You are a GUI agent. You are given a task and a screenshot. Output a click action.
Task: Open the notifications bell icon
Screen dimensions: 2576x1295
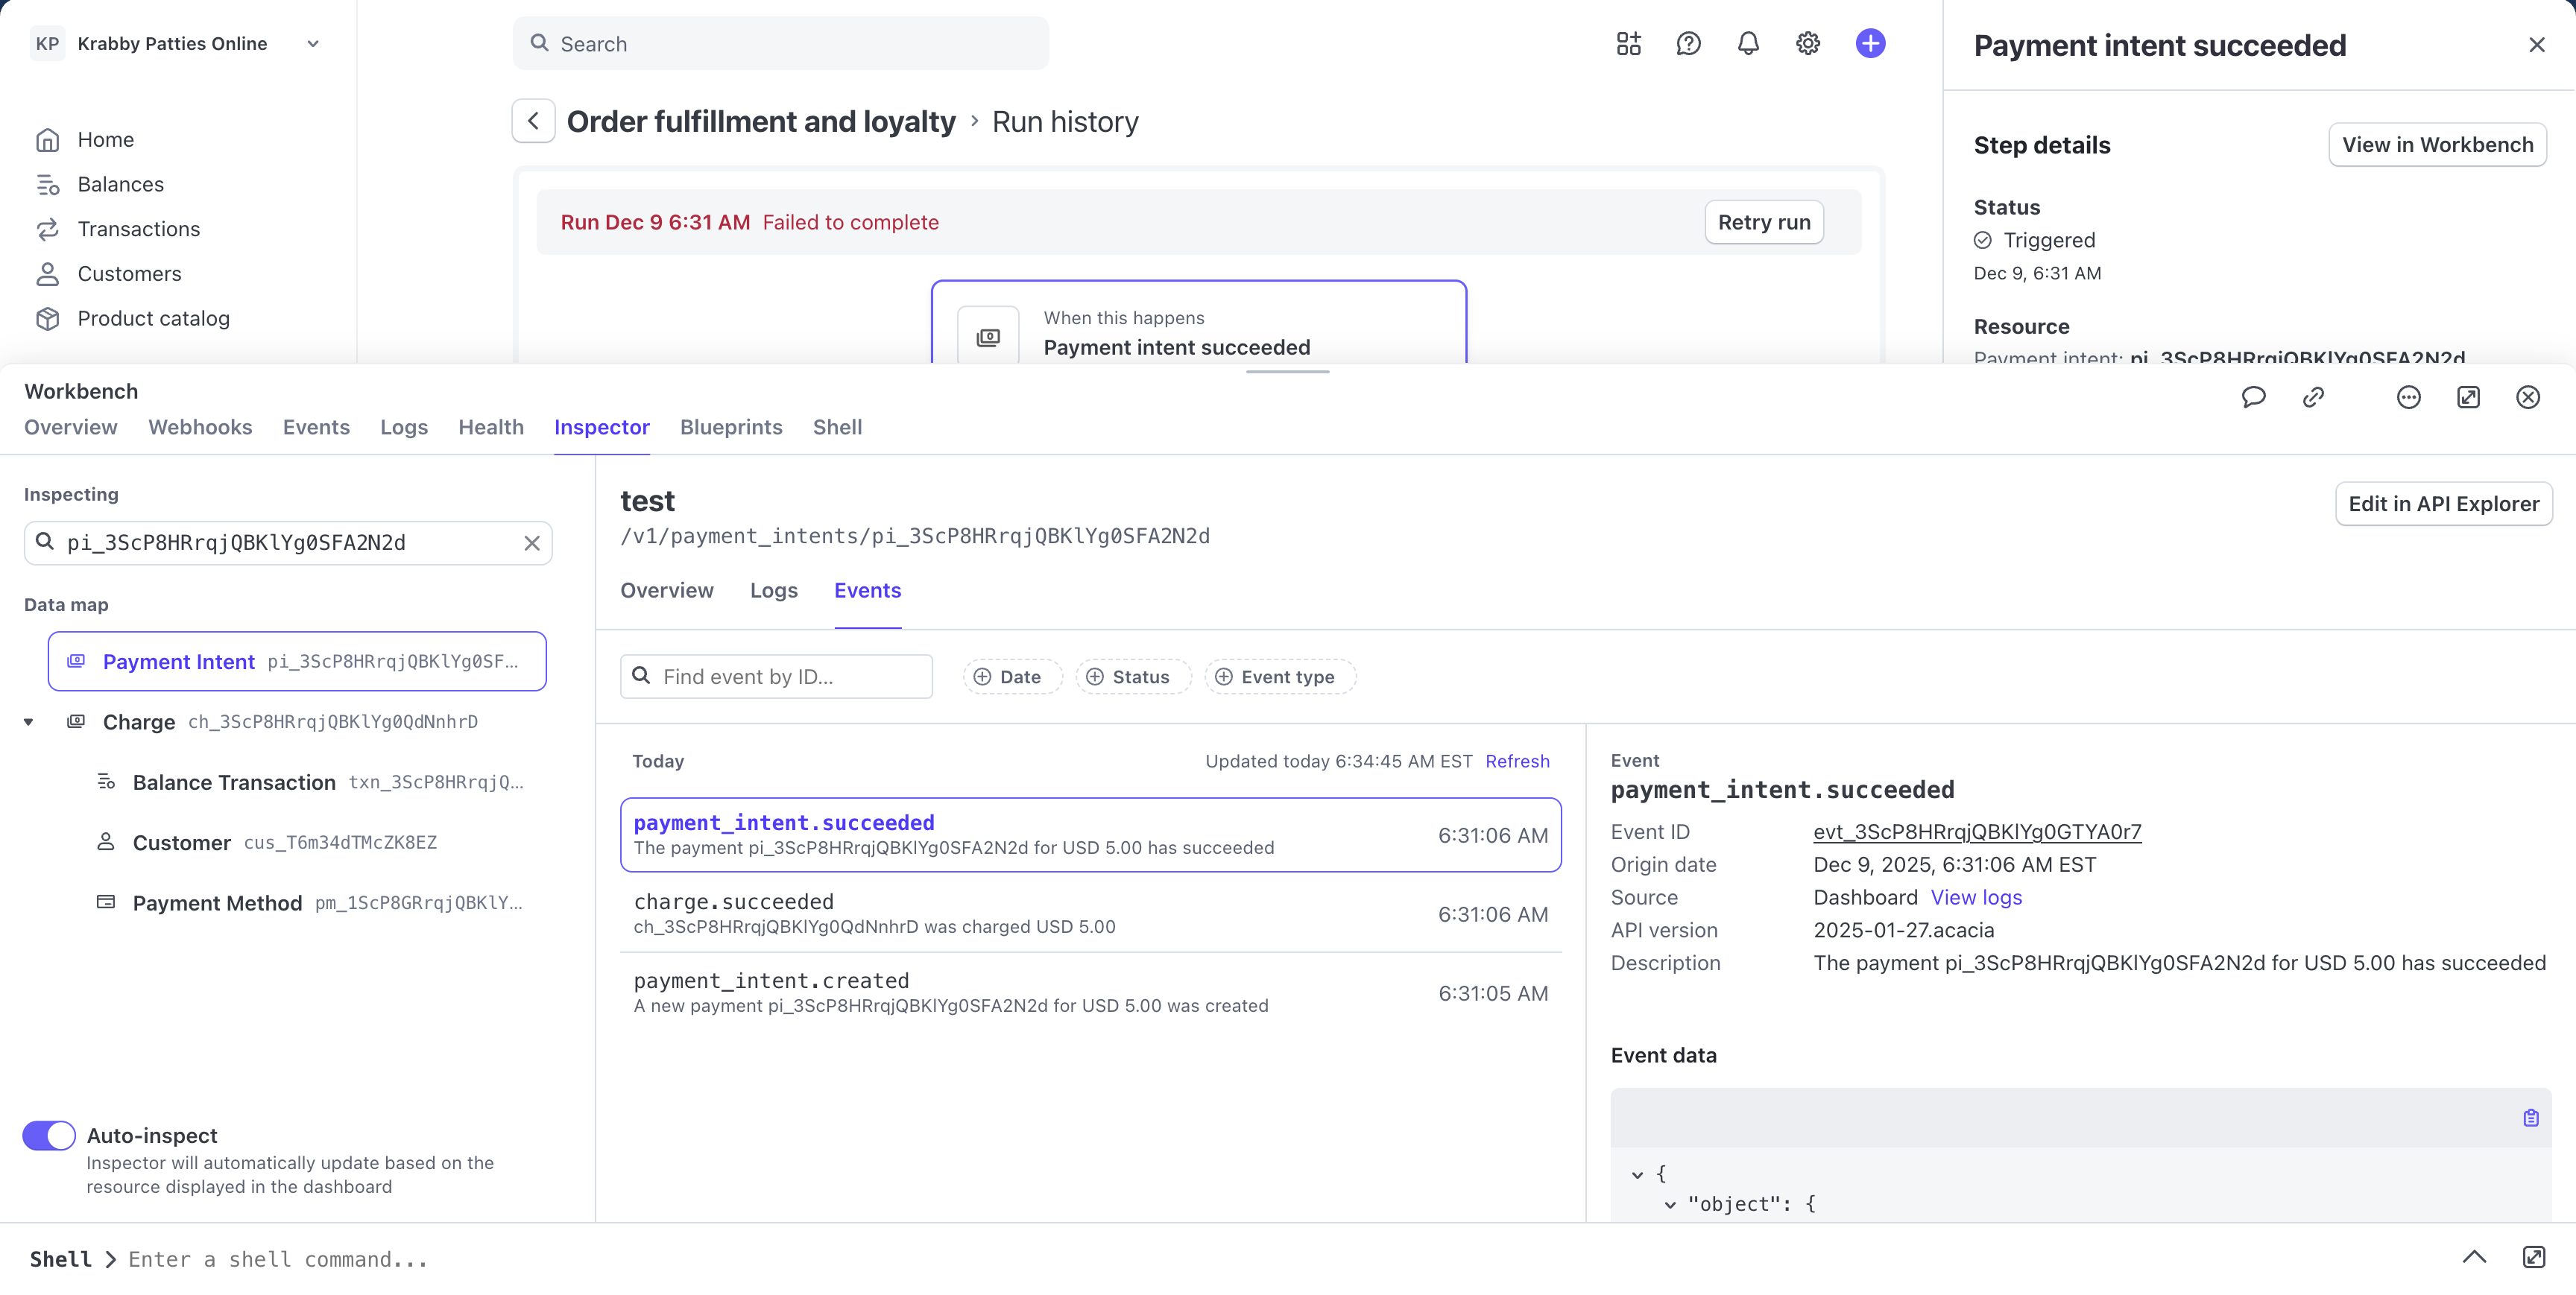coord(1747,43)
